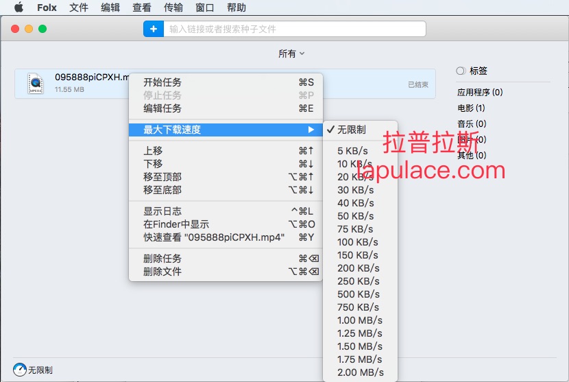Open the 最大下载速度 submenu
The width and height of the screenshot is (569, 382).
click(x=226, y=130)
